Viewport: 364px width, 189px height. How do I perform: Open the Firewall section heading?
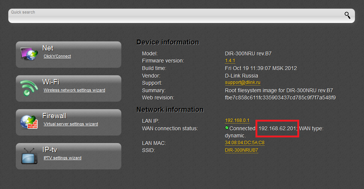(54, 116)
